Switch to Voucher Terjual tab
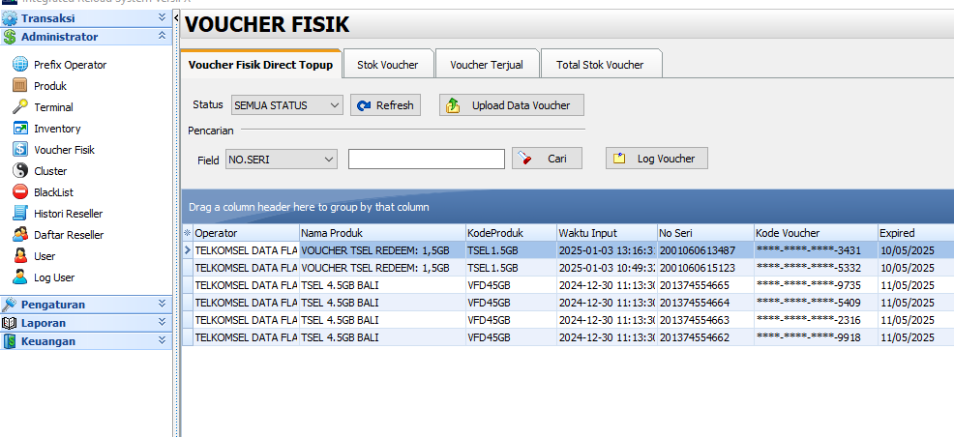Image resolution: width=954 pixels, height=437 pixels. click(x=487, y=65)
